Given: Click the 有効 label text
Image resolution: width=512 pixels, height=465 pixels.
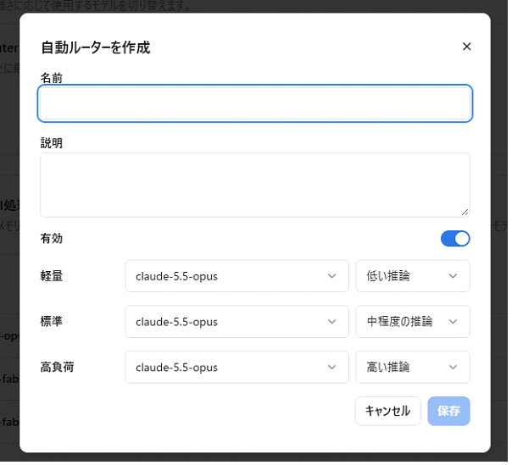Looking at the screenshot, I should click(52, 241).
